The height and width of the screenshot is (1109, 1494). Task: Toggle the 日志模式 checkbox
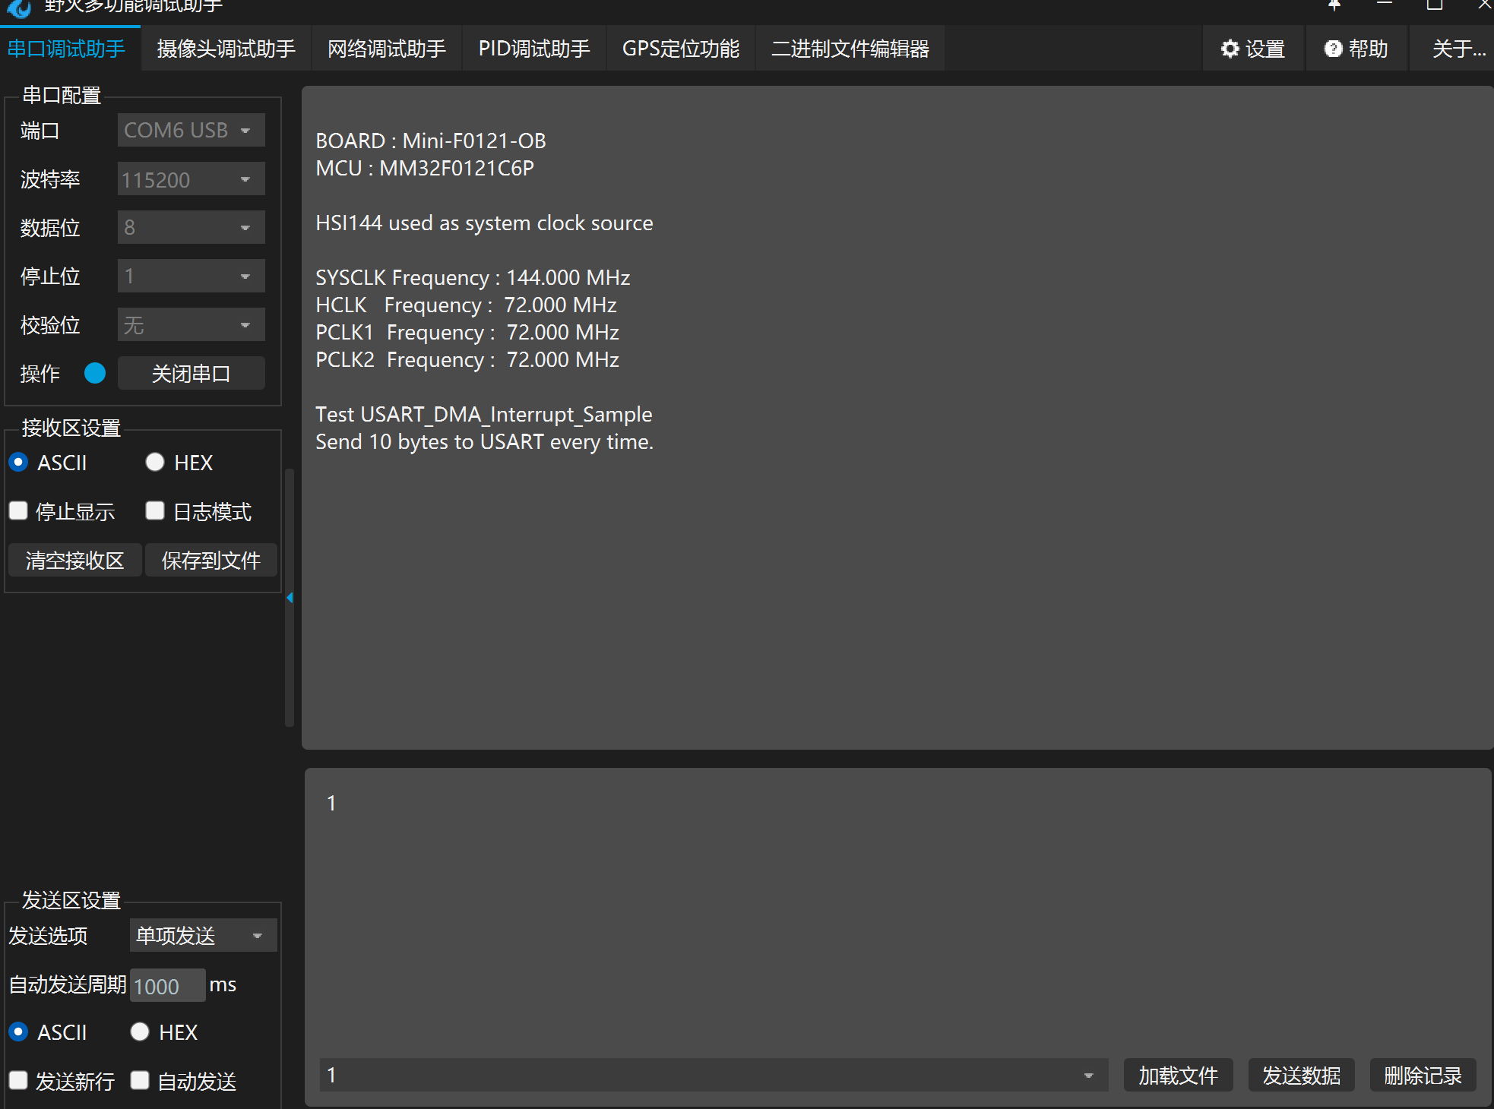pos(155,511)
